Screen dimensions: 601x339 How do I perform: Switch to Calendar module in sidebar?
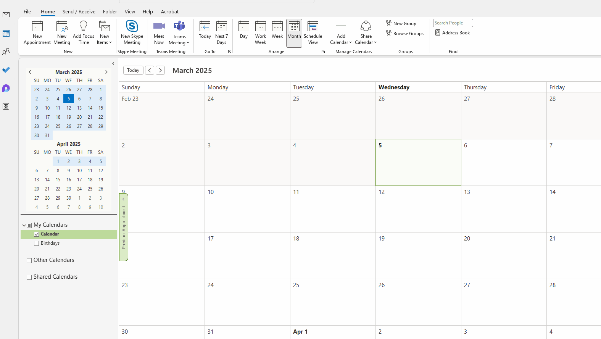pos(6,33)
